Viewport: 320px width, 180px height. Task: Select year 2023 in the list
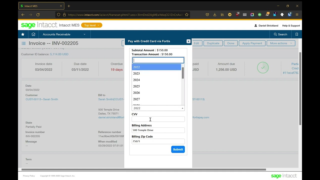(x=156, y=73)
